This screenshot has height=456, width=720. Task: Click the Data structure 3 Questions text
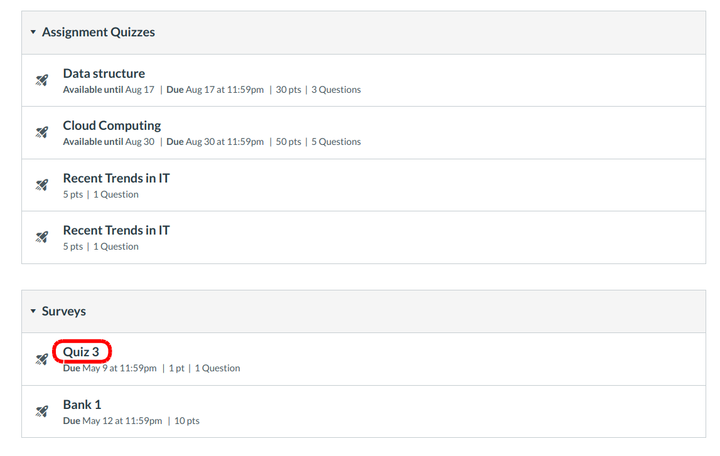coord(336,90)
